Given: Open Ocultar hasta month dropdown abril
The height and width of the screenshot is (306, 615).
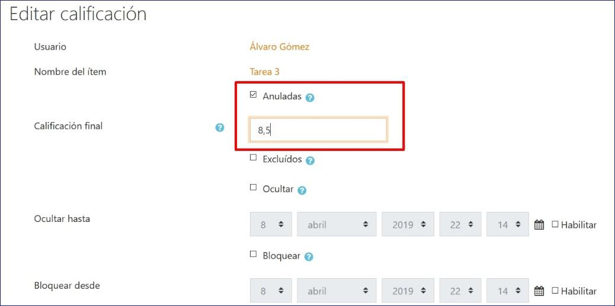Looking at the screenshot, I should click(x=337, y=225).
